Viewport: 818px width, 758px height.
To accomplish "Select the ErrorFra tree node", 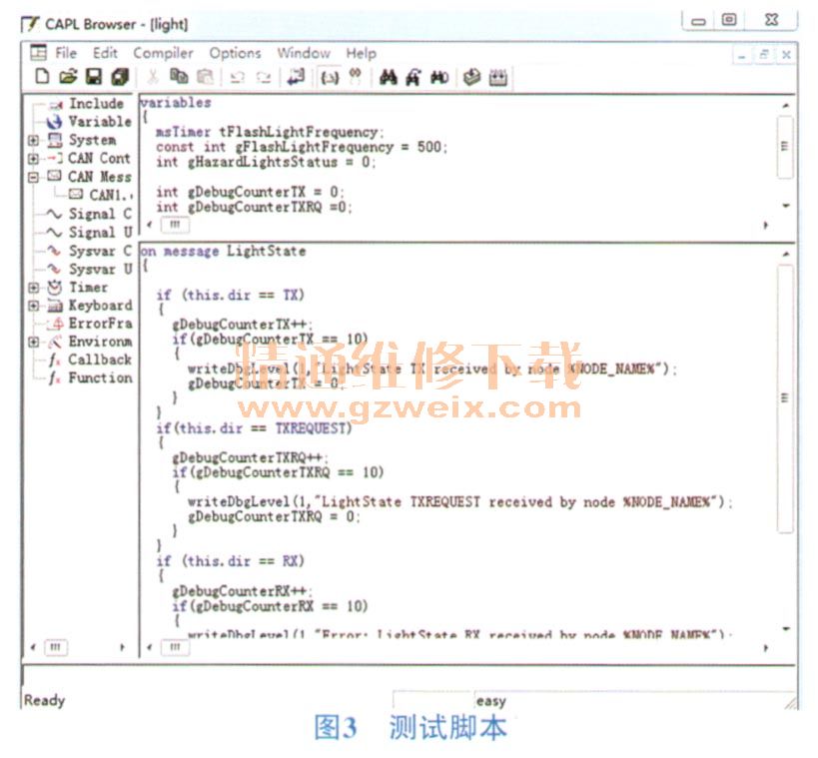I will (x=100, y=324).
